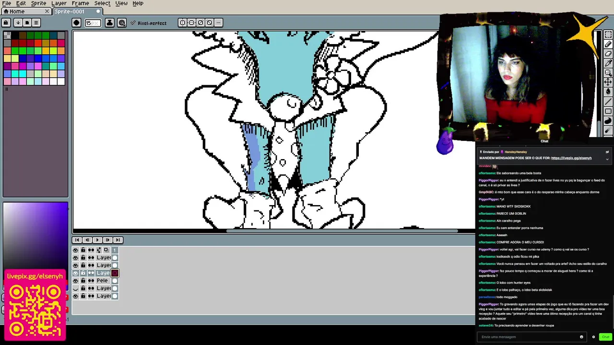Hide the highlighted selected layer

coord(75,273)
